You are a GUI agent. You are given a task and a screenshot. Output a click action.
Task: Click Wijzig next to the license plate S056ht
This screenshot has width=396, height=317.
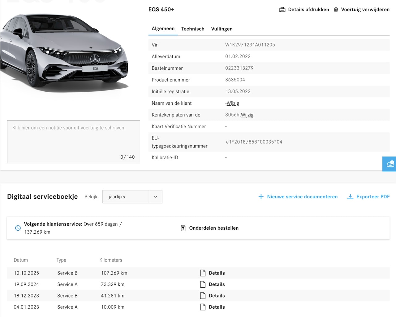click(247, 115)
